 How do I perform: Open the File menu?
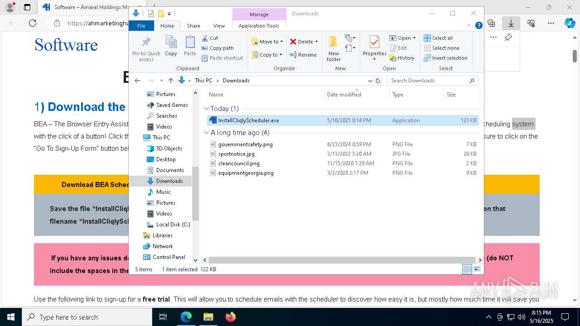(141, 26)
